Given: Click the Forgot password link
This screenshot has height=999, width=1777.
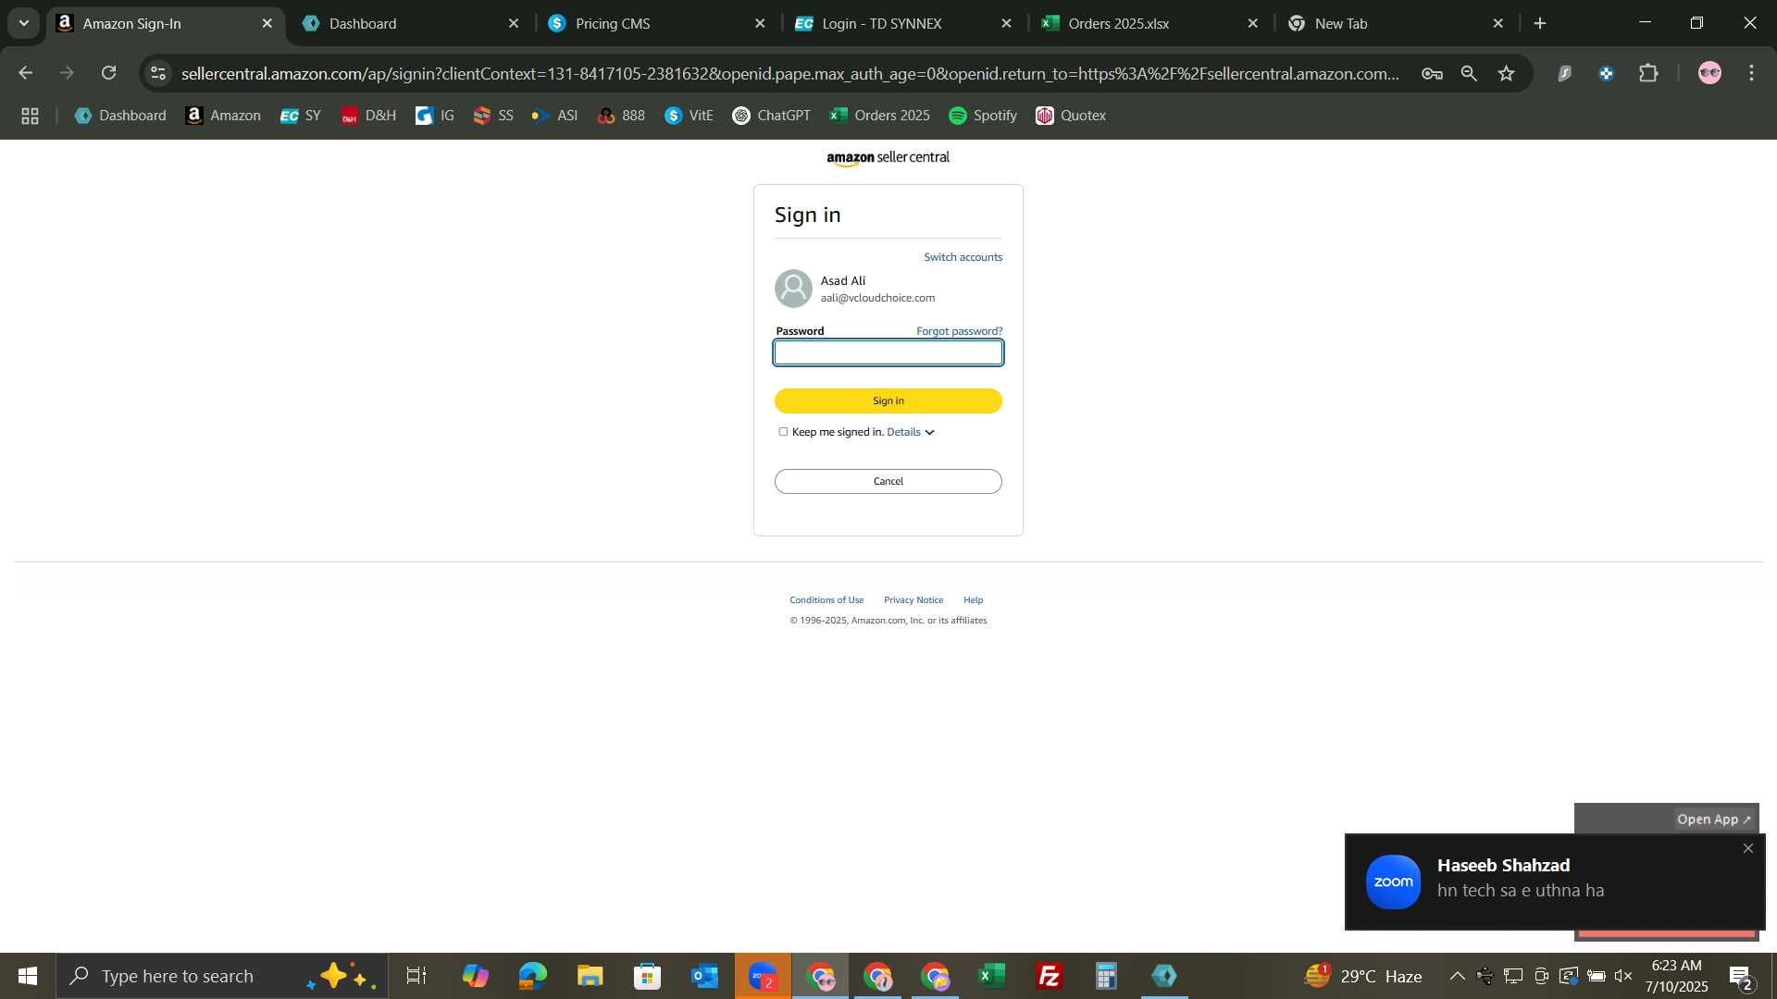Looking at the screenshot, I should click(959, 331).
